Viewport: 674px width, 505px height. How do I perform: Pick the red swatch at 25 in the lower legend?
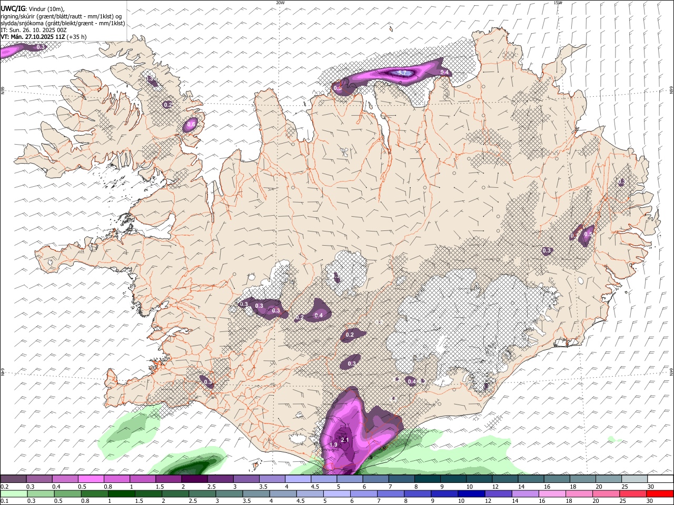632,493
